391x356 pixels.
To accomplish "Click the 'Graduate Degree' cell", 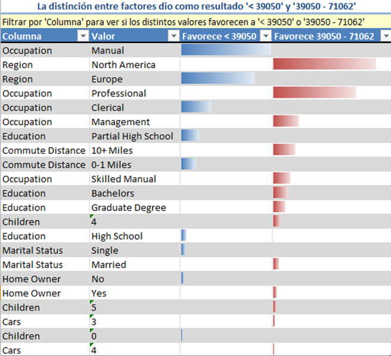I will click(x=129, y=208).
